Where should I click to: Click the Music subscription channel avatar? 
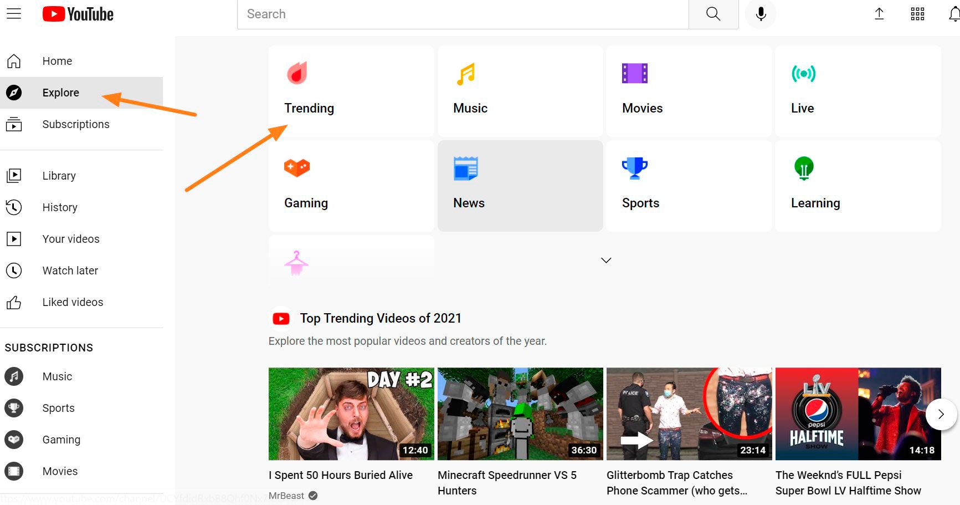pyautogui.click(x=14, y=376)
